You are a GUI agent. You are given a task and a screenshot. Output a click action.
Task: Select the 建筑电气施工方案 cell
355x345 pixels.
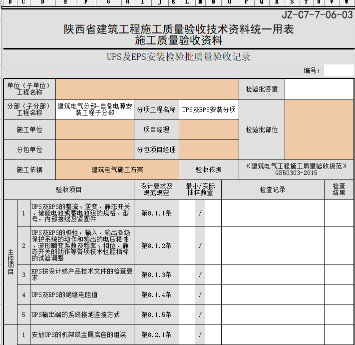pos(117,169)
